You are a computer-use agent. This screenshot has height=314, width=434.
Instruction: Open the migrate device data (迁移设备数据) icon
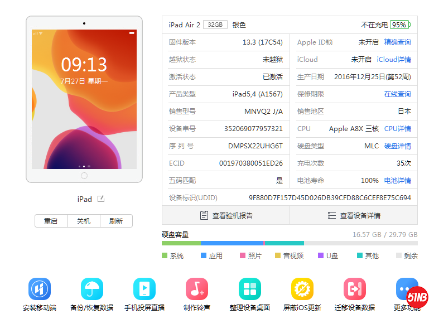click(355, 289)
